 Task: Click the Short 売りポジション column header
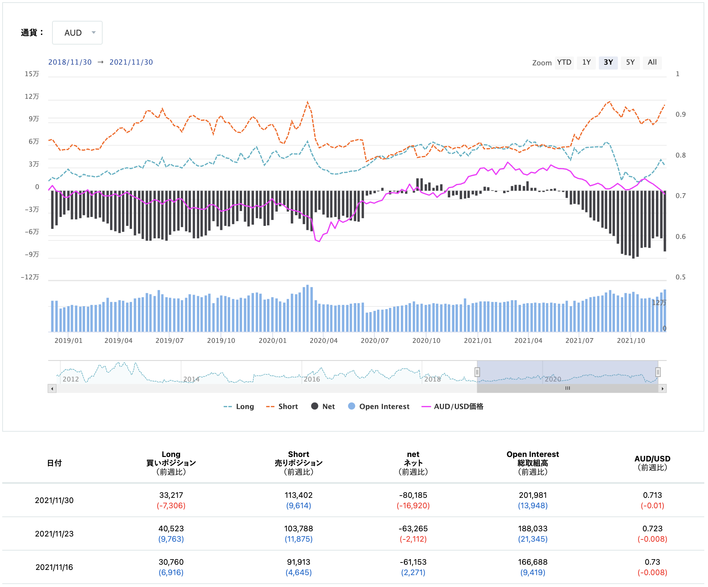299,463
